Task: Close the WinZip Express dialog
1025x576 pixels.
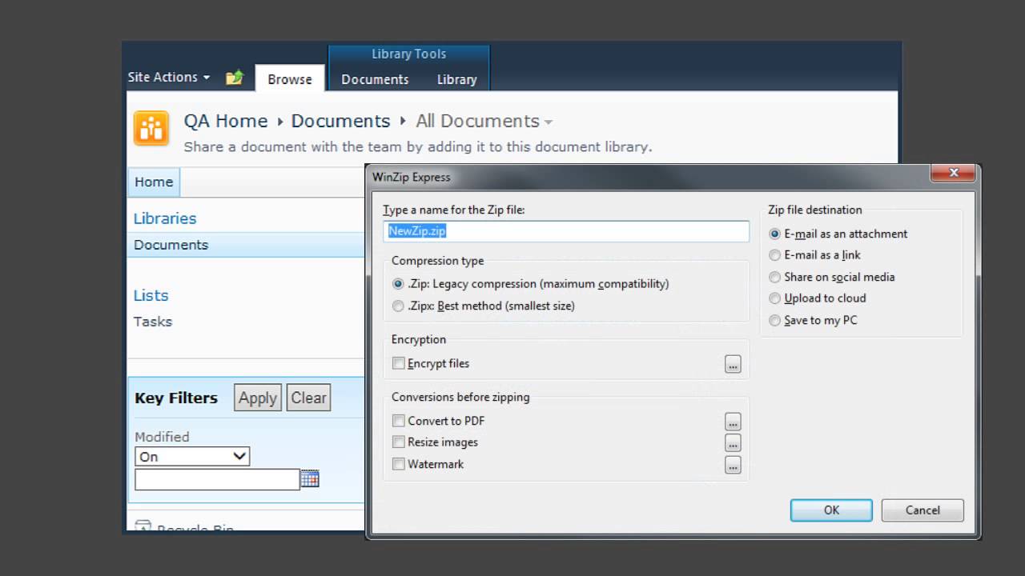Action: tap(953, 173)
